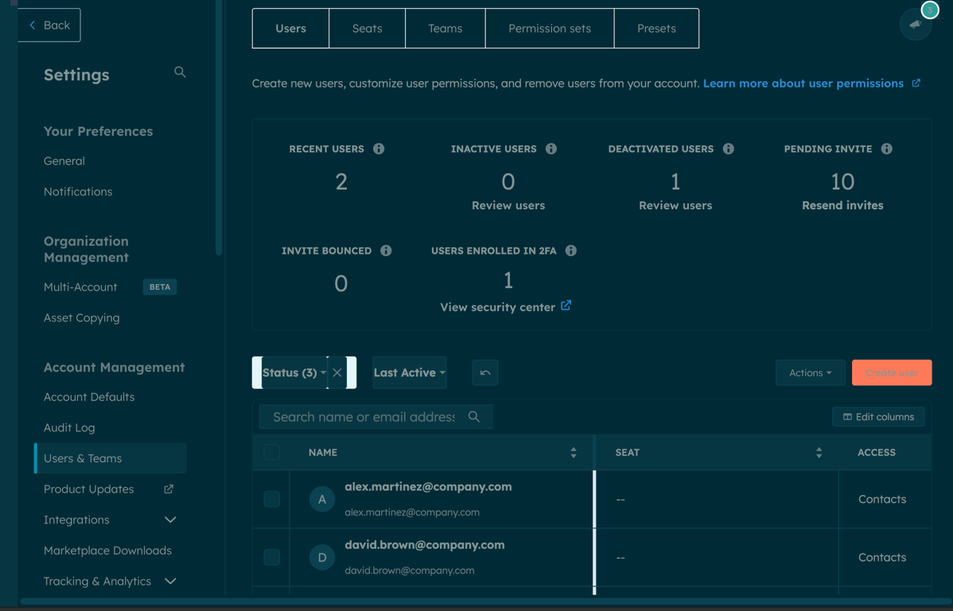Open Product Updates via its external-link icon
953x611 pixels.
coord(168,489)
